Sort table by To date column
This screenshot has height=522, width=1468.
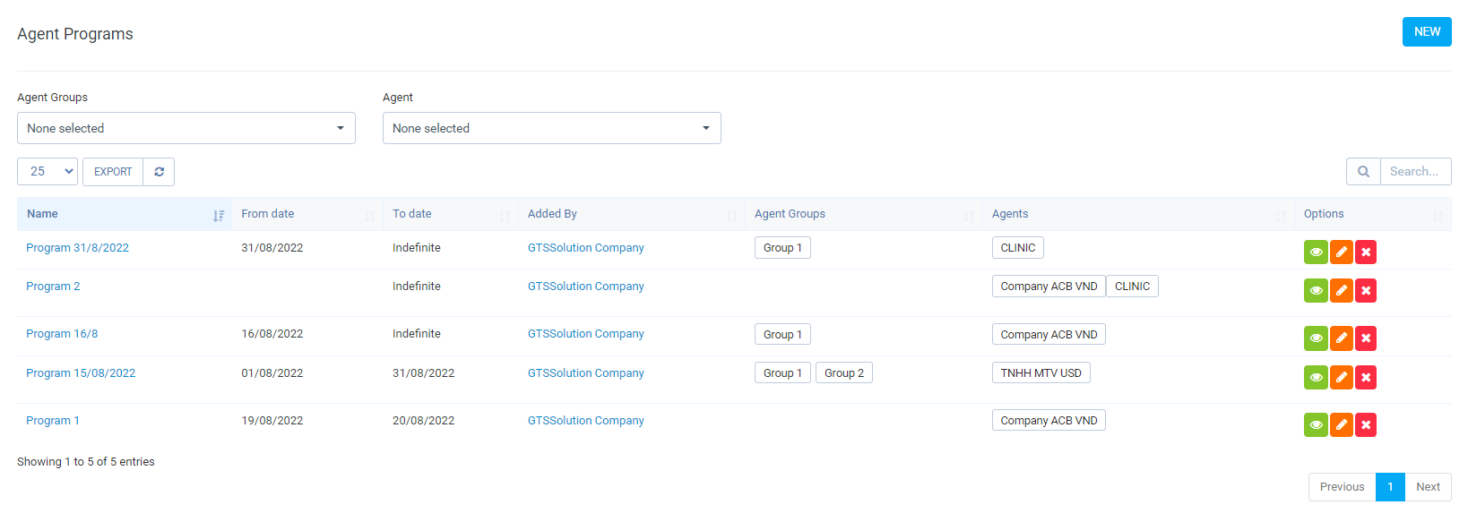pyautogui.click(x=451, y=214)
